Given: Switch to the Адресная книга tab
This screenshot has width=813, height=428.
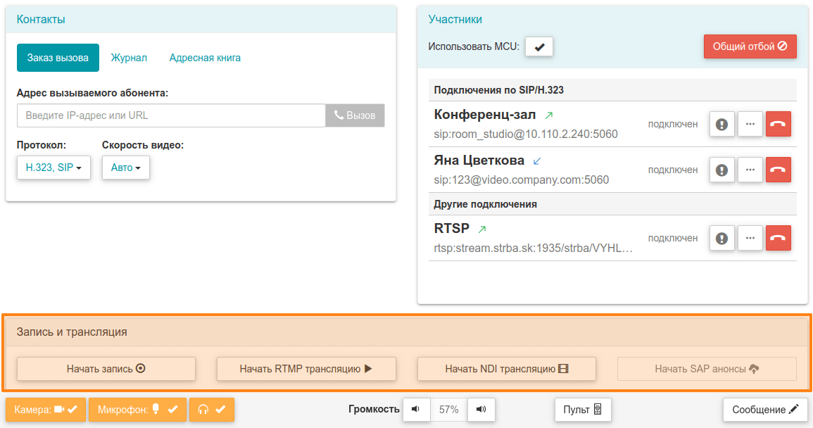Looking at the screenshot, I should point(205,58).
